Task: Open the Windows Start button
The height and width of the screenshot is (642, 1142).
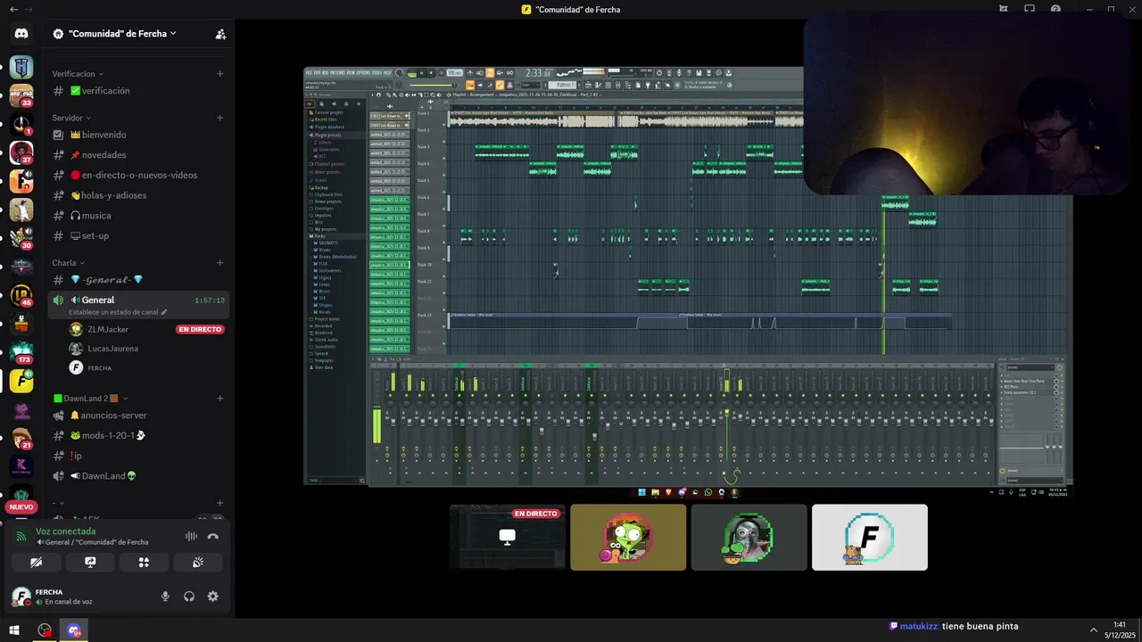Action: tap(14, 630)
